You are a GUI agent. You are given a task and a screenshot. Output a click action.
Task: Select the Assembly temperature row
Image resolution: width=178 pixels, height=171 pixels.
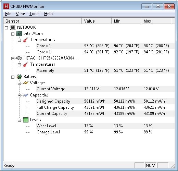coord(105,70)
